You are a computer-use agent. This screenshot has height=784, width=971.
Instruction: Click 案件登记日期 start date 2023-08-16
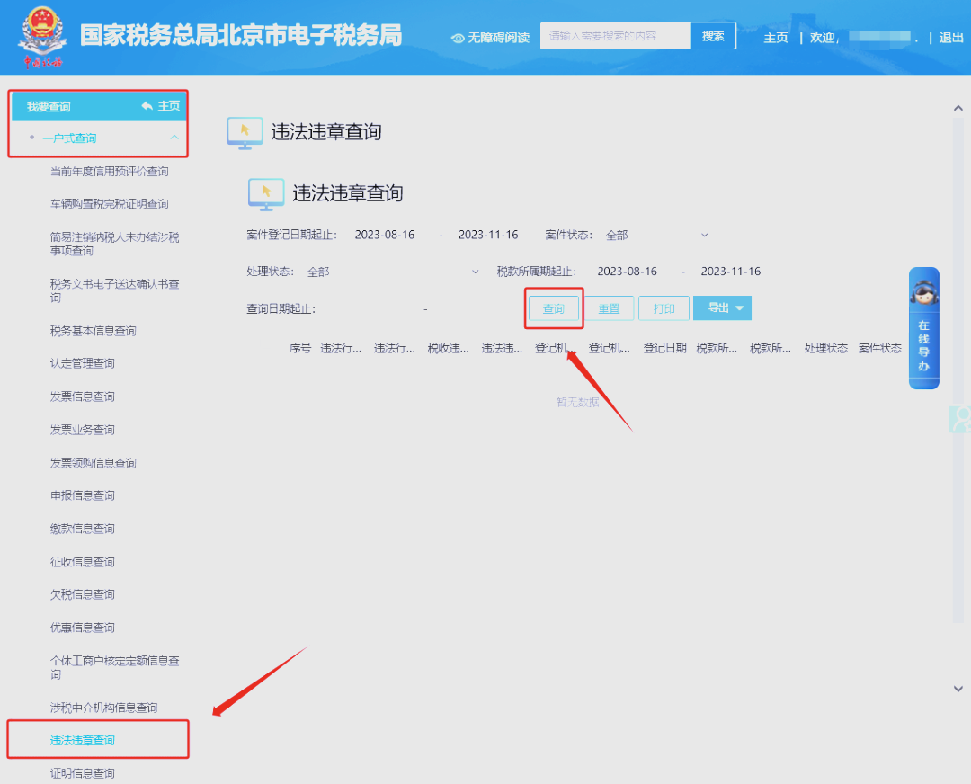(x=385, y=236)
